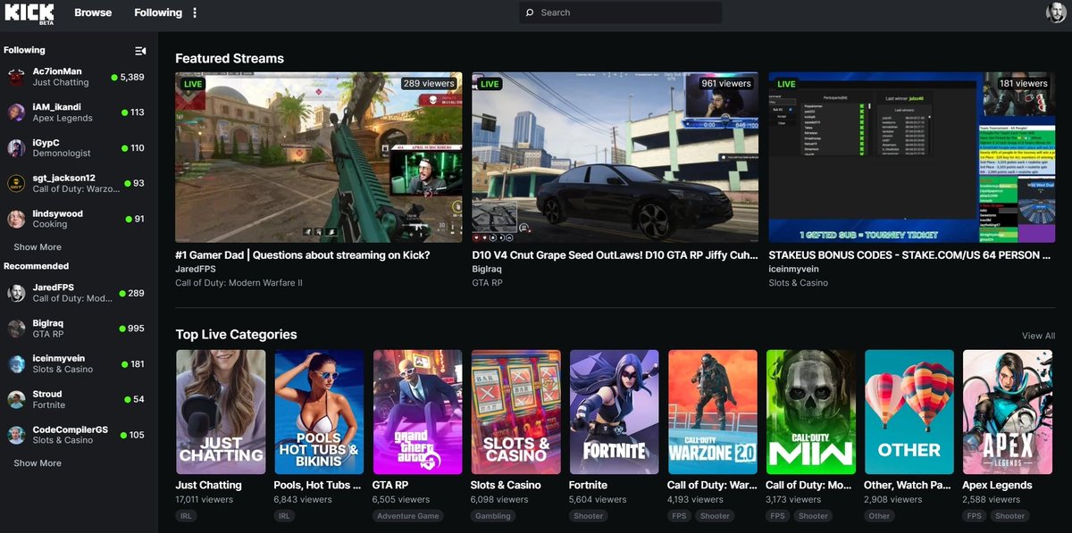Viewport: 1072px width, 533px height.
Task: Open the #1 Gamer Dad stream thumbnail
Action: pyautogui.click(x=319, y=157)
